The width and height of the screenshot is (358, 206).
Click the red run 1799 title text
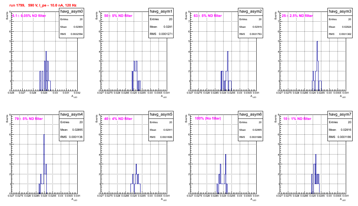[x=43, y=5]
